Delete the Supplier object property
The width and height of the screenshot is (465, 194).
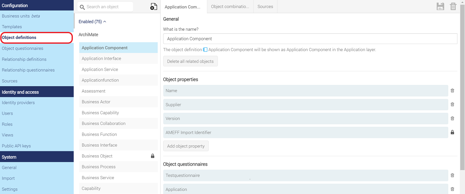coord(452,104)
